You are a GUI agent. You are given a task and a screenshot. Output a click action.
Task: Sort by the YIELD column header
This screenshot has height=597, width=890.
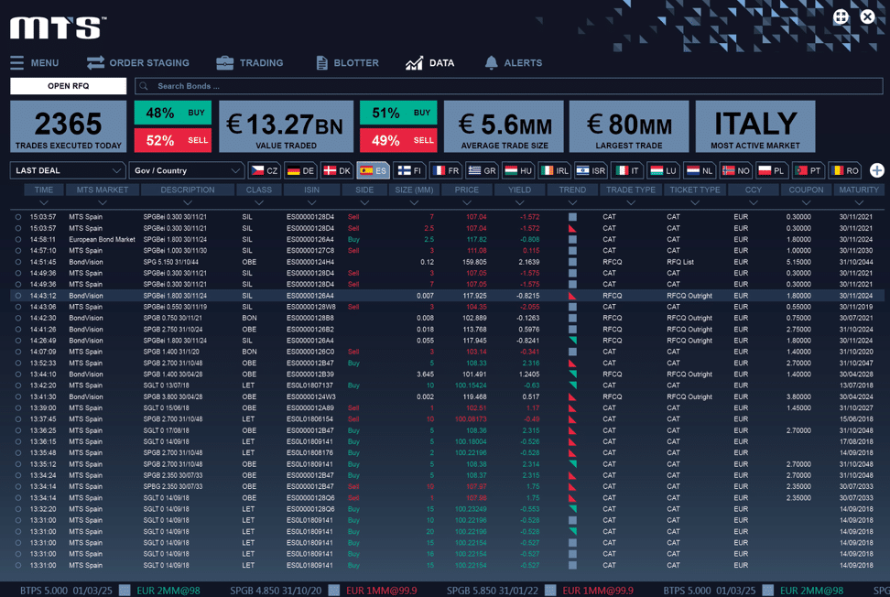tap(519, 190)
